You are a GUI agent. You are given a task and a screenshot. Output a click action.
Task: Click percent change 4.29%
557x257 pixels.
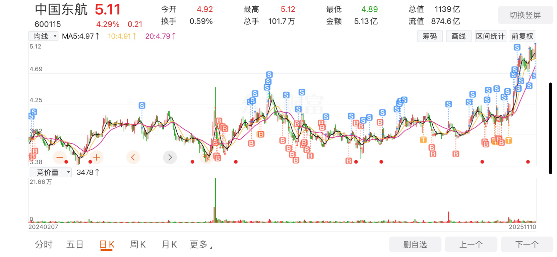tap(108, 24)
